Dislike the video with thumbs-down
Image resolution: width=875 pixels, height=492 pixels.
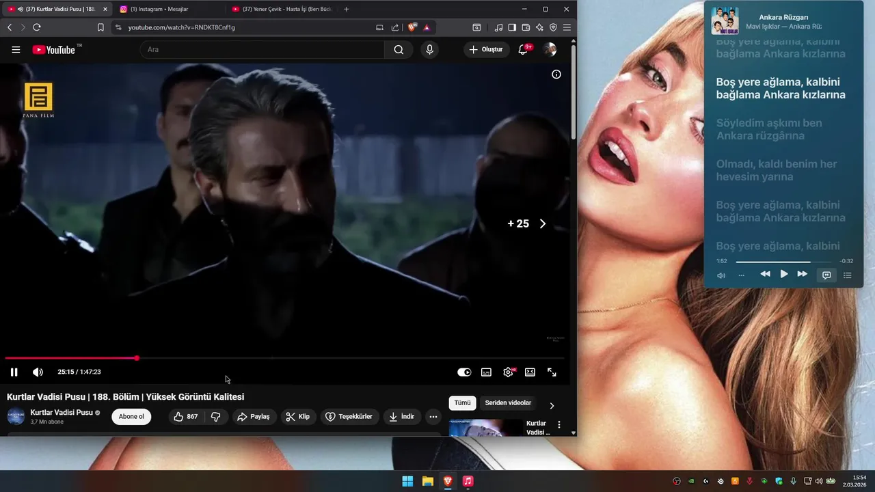click(216, 417)
